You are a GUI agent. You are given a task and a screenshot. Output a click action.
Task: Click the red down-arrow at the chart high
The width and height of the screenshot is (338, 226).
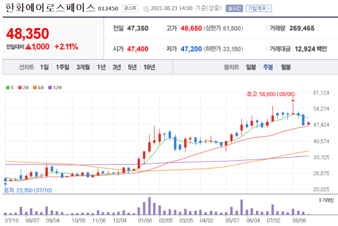pos(293,100)
